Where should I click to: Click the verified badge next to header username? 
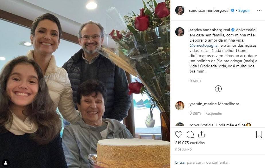pyautogui.click(x=233, y=10)
